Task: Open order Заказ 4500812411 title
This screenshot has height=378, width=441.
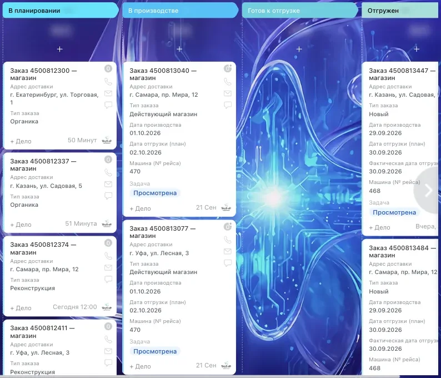Action: (42, 331)
